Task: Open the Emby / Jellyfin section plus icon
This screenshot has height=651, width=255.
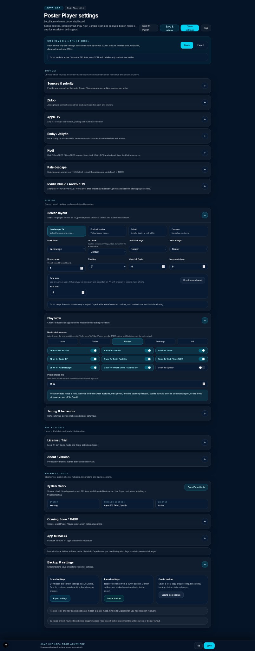Action: click(205, 136)
